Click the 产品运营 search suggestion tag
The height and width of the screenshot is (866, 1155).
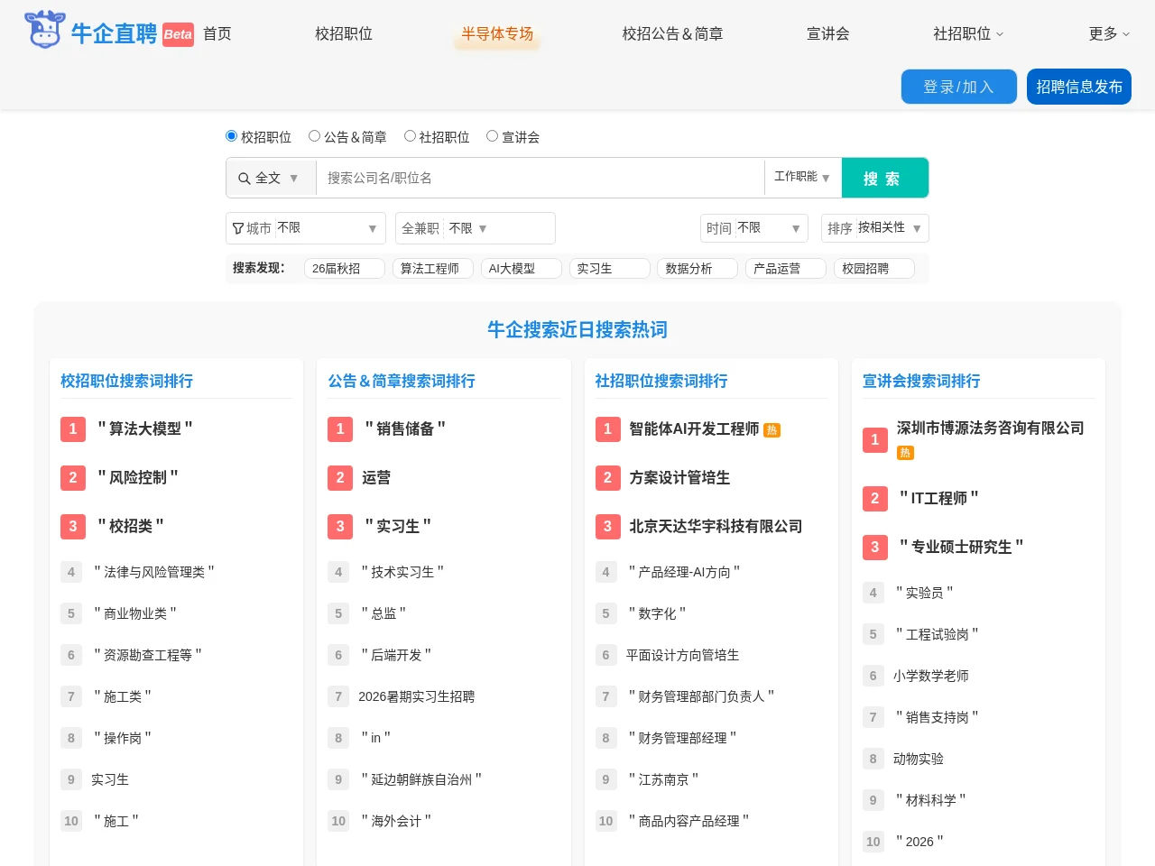pyautogui.click(x=785, y=268)
